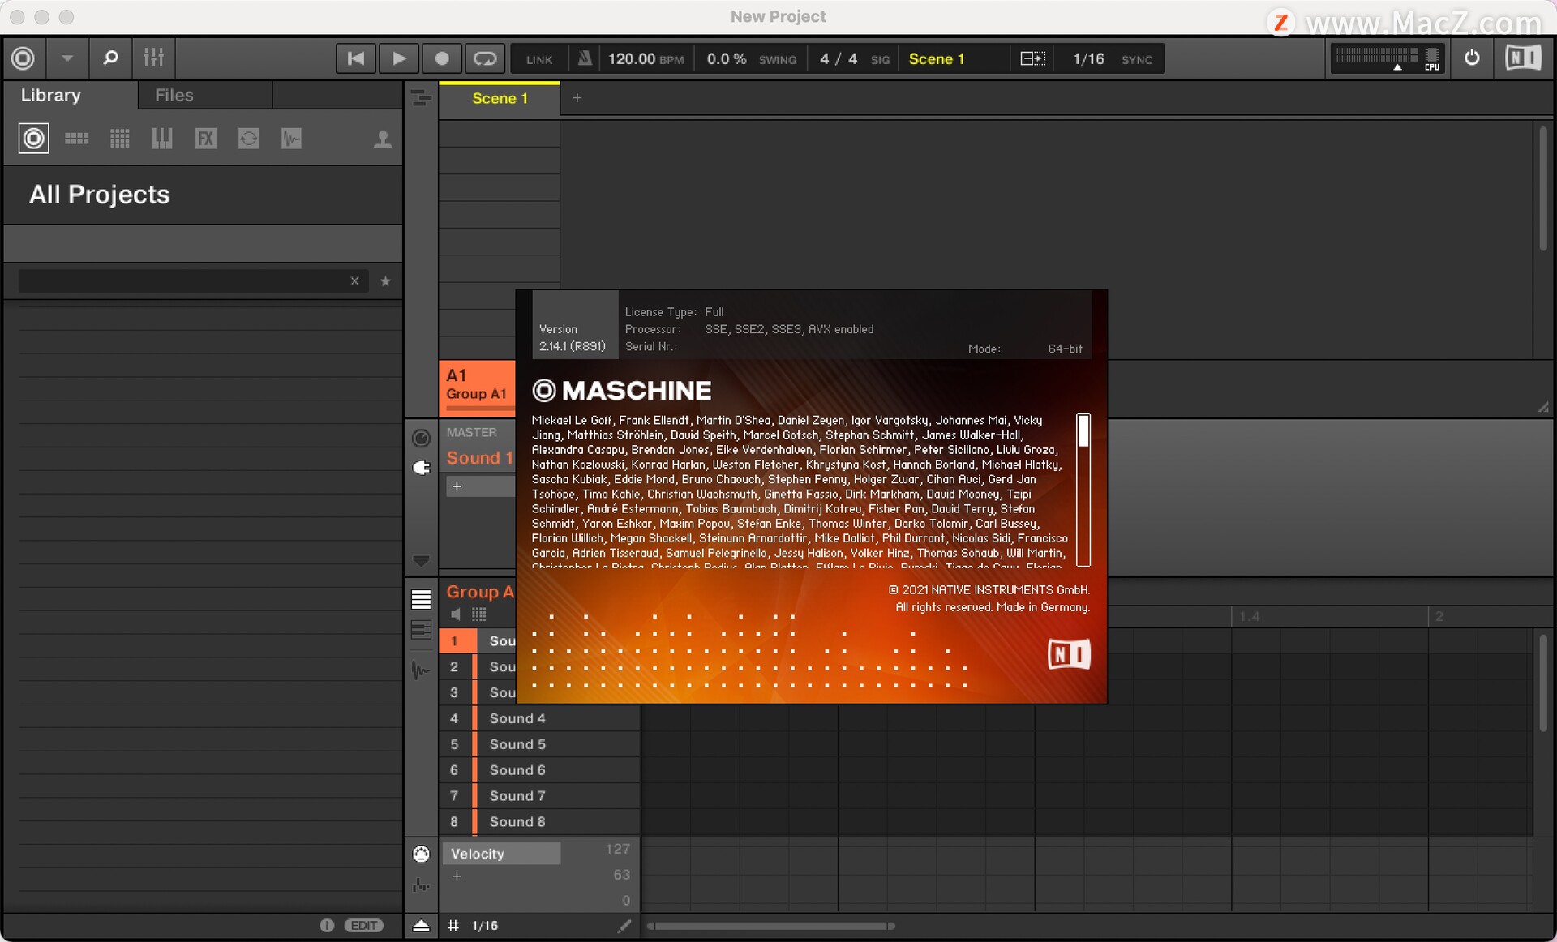Click the 120.00 BPM tempo field
The height and width of the screenshot is (942, 1557).
(x=646, y=59)
